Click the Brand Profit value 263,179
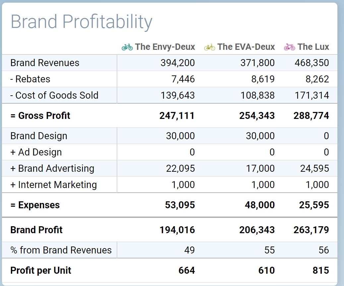The width and height of the screenshot is (344, 286). (x=311, y=230)
